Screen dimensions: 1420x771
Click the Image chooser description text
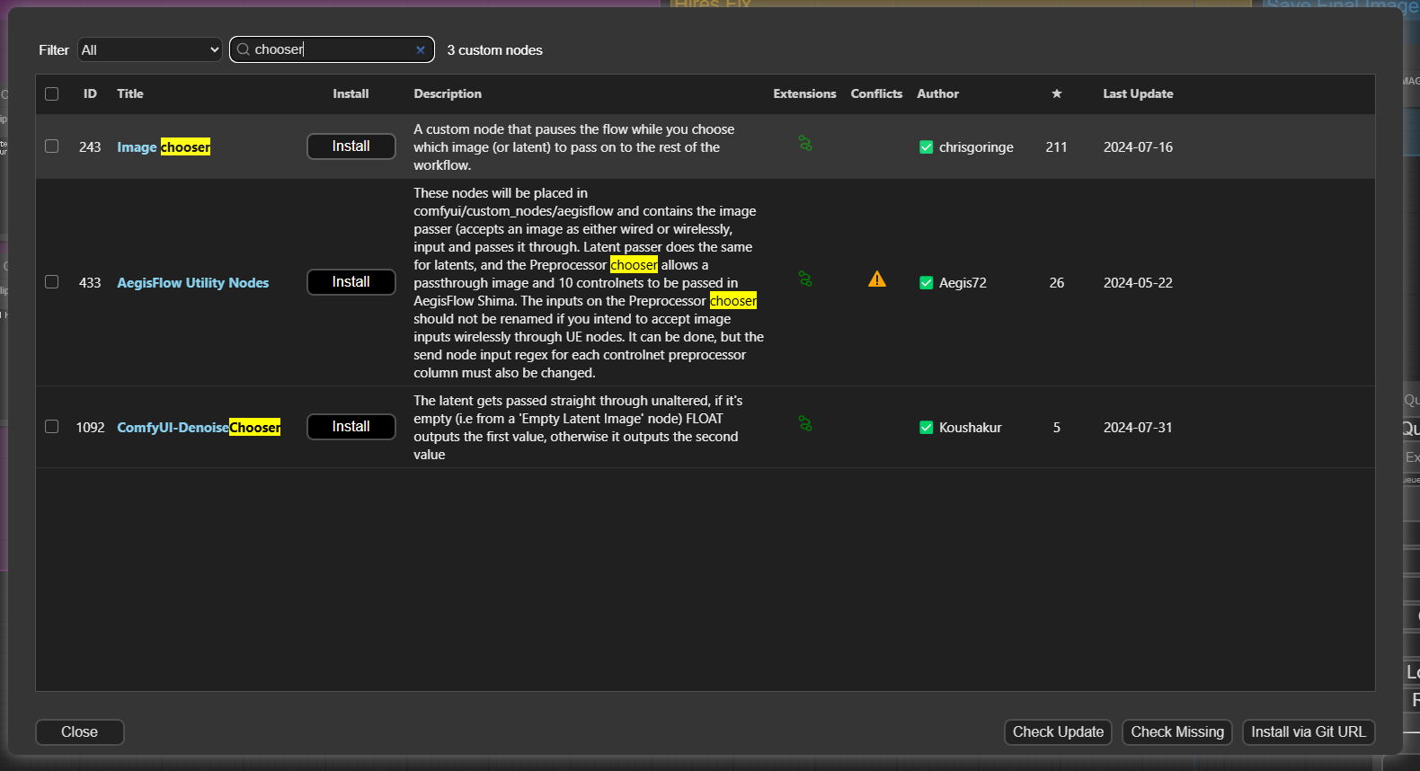point(574,147)
